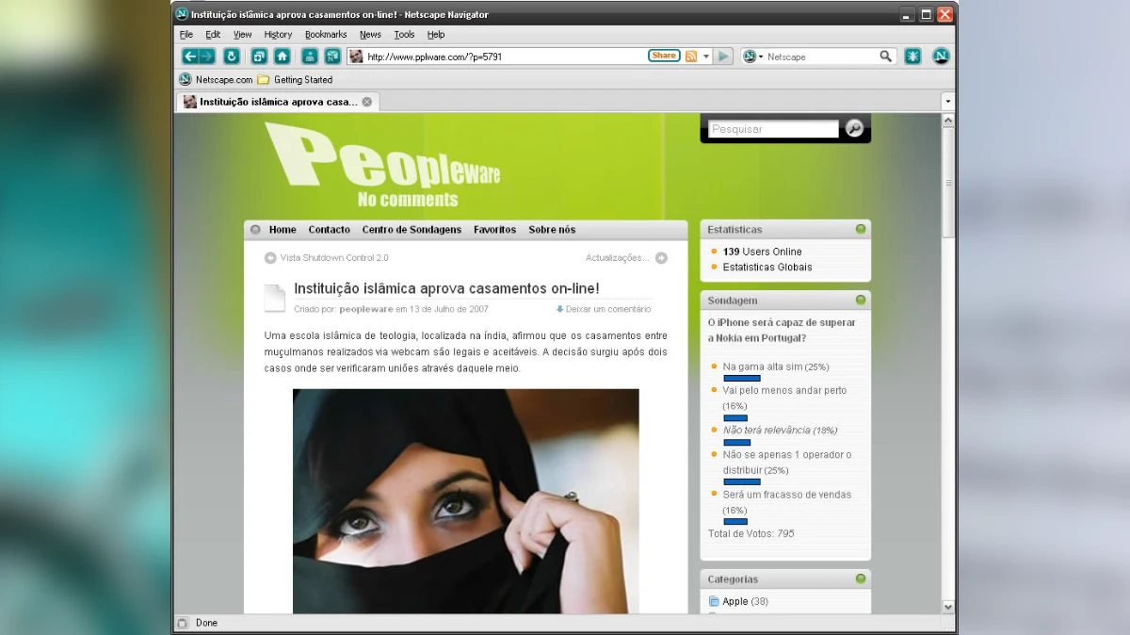
Task: Go to the Home page icon
Action: tap(282, 57)
